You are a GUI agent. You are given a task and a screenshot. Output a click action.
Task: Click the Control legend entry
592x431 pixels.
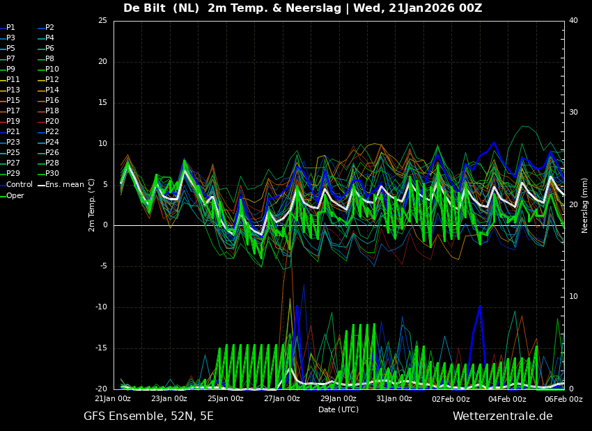(20, 184)
